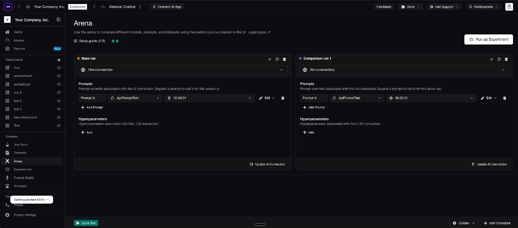Image resolution: width=518 pixels, height=228 pixels.
Task: Click Prompt A field in Base run
Action: tap(92, 98)
